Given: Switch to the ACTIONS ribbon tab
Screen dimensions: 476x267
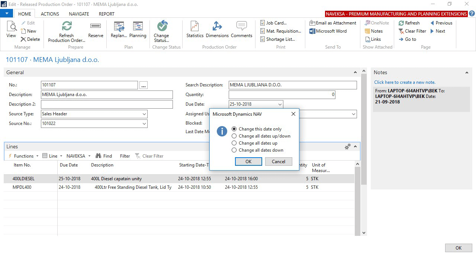Looking at the screenshot, I should click(x=50, y=14).
